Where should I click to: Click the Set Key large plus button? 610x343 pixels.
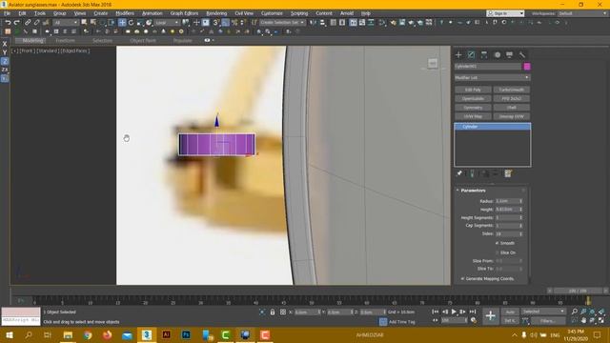(491, 315)
